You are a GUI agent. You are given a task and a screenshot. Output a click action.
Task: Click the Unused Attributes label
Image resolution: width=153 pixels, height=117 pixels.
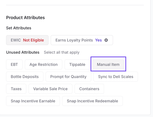coord(23,52)
